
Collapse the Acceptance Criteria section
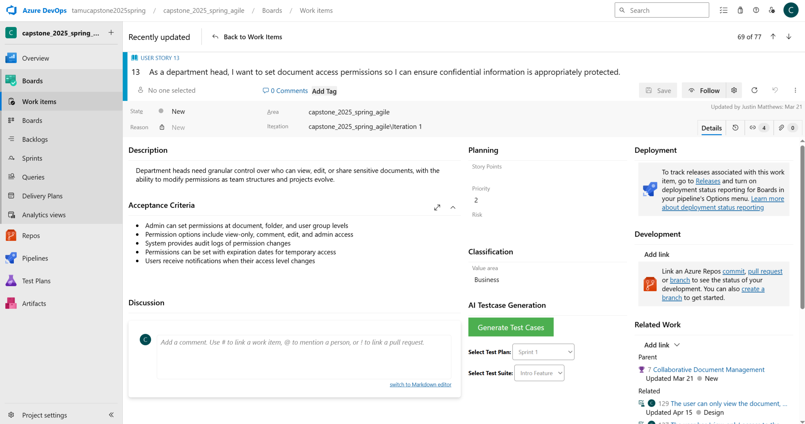(453, 208)
